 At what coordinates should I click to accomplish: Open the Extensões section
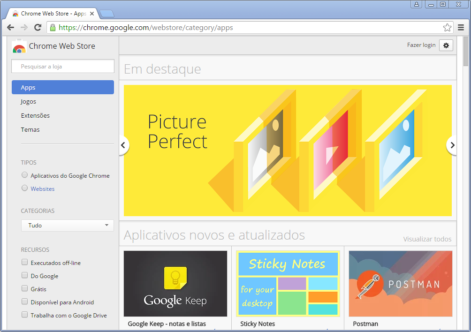[x=36, y=115]
